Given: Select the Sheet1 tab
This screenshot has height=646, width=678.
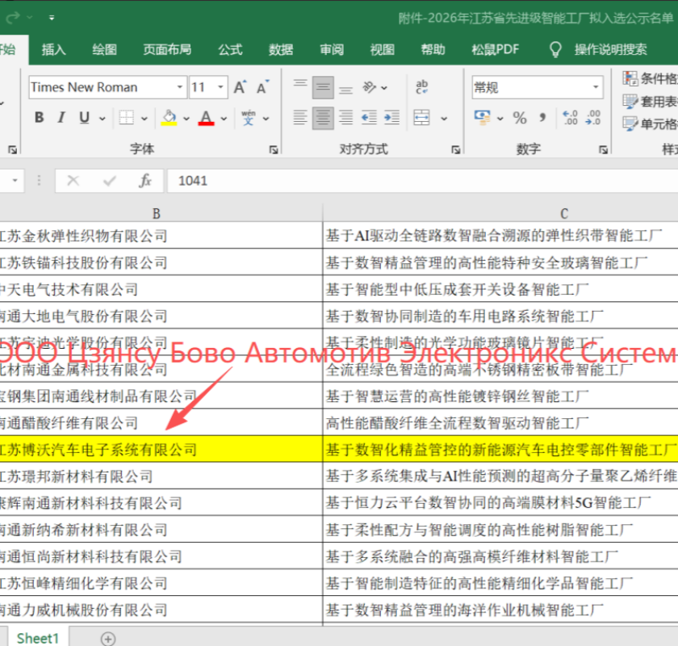Looking at the screenshot, I should click(38, 638).
